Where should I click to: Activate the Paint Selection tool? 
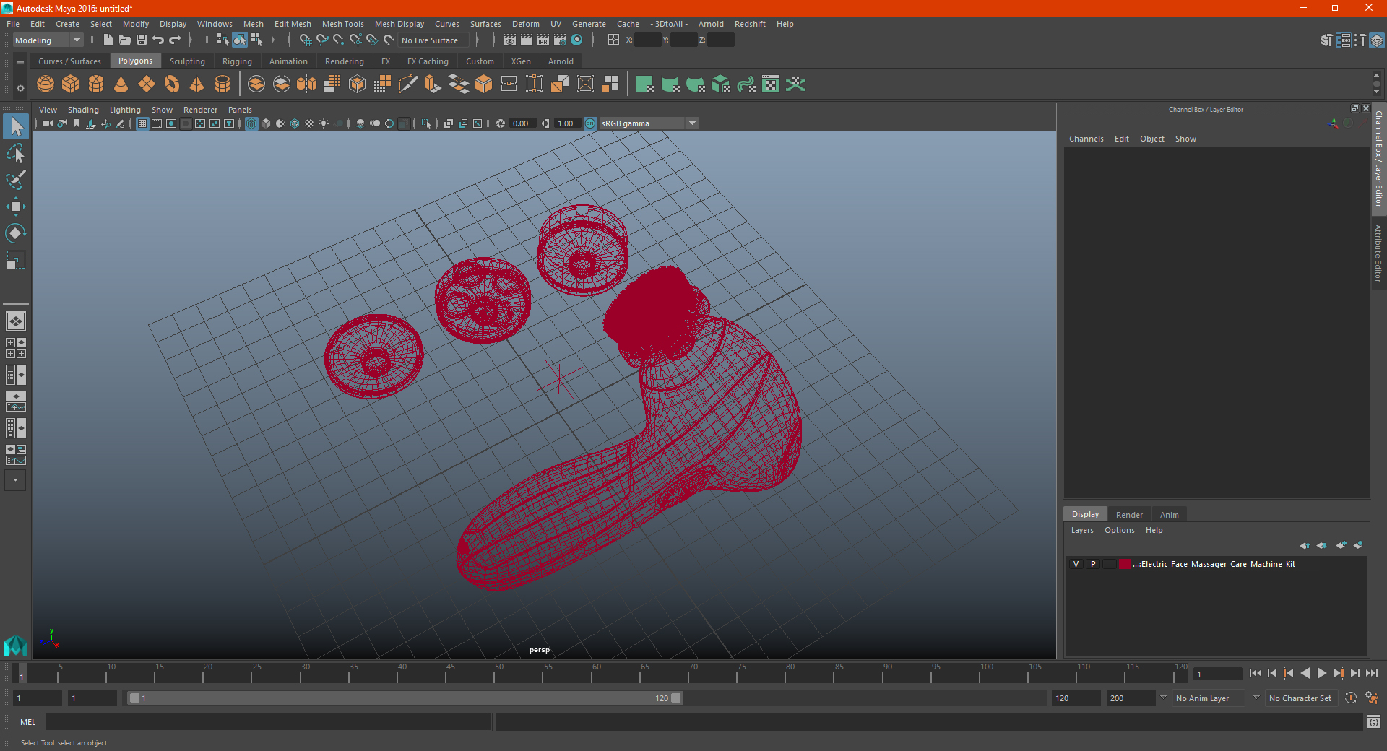(x=15, y=180)
